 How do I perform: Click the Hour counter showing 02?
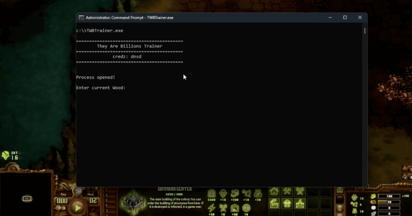(x=93, y=201)
